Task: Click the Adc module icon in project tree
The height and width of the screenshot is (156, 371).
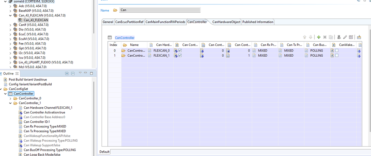Action: (x=15, y=6)
